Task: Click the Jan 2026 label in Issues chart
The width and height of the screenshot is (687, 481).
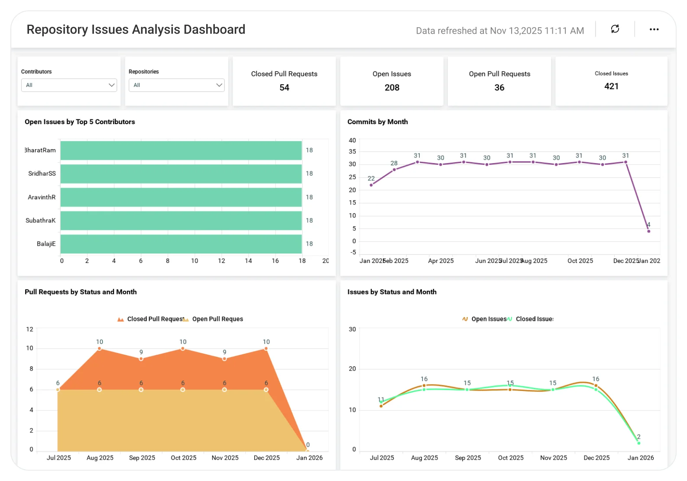Action: pos(641,458)
